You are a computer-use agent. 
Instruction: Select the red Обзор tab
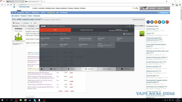pos(55,30)
